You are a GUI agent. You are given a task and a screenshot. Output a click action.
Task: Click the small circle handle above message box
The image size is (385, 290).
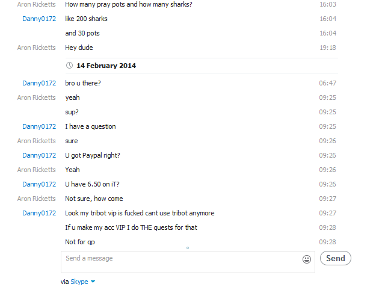coord(188,248)
